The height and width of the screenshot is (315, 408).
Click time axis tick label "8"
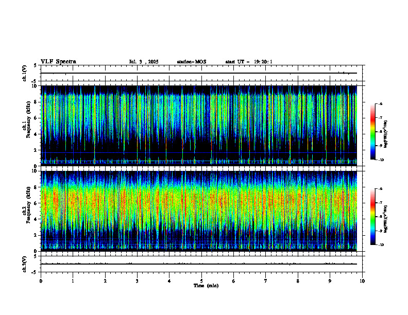(298, 281)
